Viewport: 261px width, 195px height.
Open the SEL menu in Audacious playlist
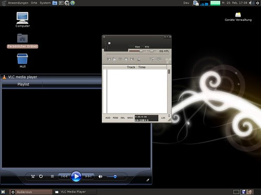(123, 118)
